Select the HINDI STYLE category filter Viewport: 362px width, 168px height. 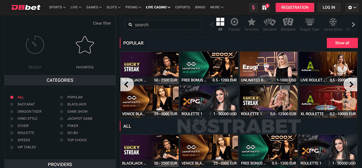(27, 119)
